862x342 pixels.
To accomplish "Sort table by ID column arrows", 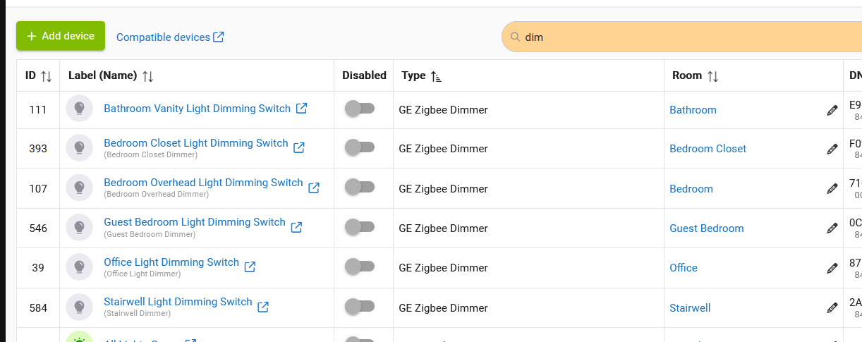I will point(47,76).
